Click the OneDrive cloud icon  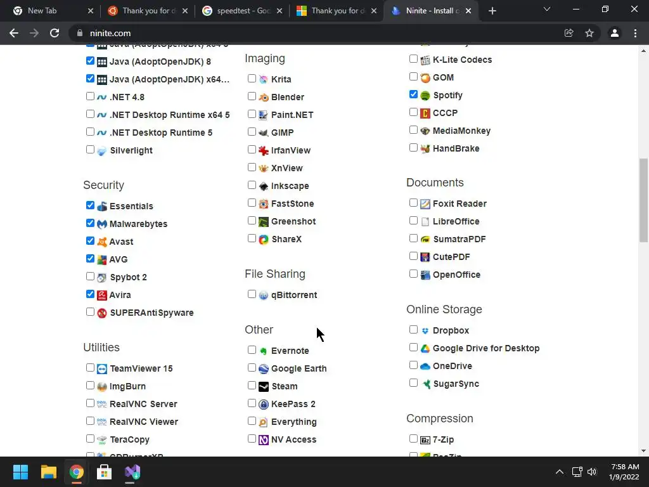[x=425, y=367]
